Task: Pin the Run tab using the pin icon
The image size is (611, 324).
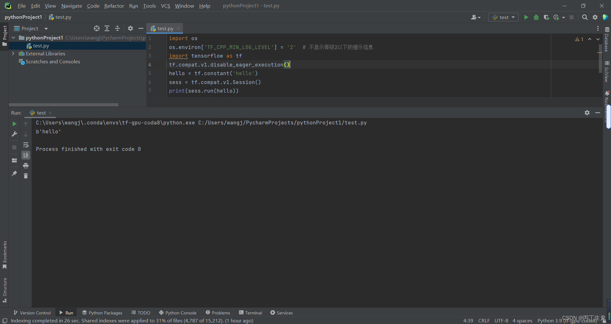Action: (14, 173)
